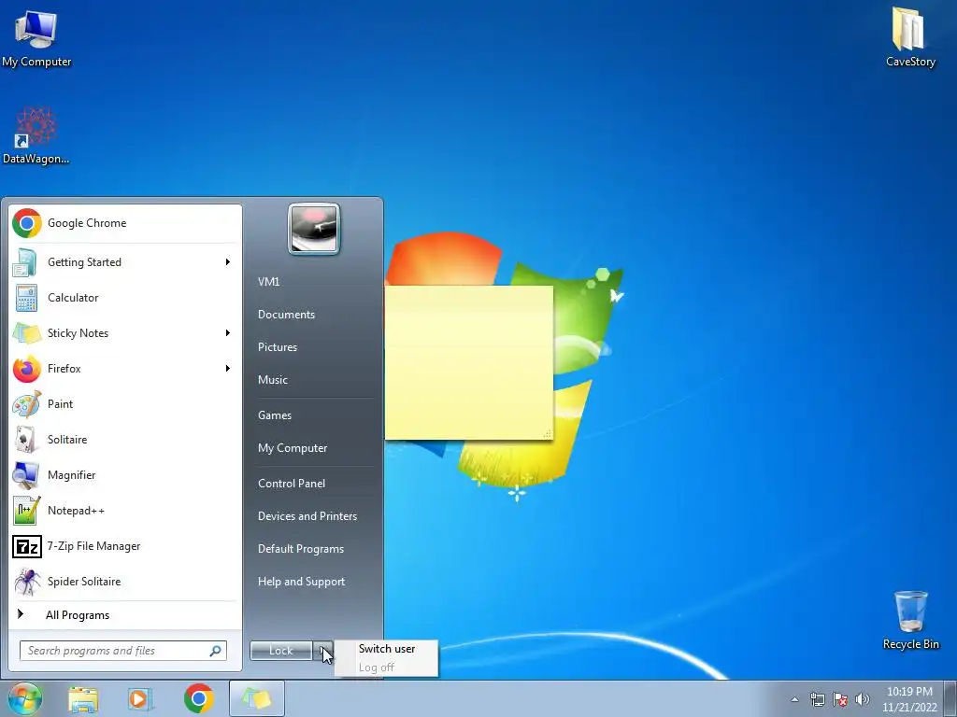Select the CaveStory folder on desktop

910,36
